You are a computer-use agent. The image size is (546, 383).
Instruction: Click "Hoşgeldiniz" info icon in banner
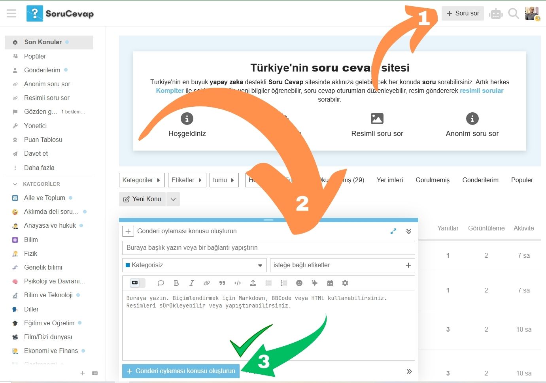click(187, 119)
